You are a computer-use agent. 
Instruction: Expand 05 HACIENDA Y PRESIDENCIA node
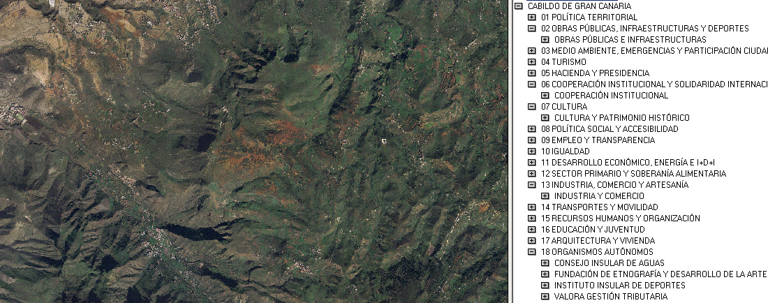[532, 73]
